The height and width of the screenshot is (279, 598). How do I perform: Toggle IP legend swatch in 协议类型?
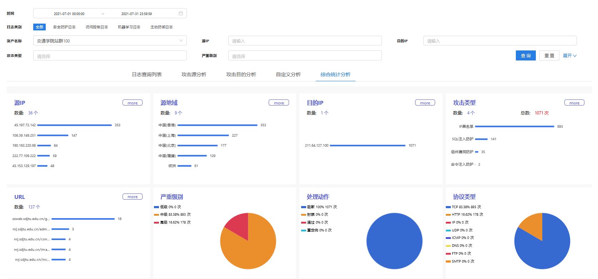pyautogui.click(x=448, y=222)
